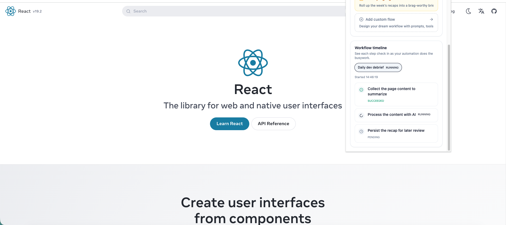Click the API Reference button
506x225 pixels.
[273, 124]
